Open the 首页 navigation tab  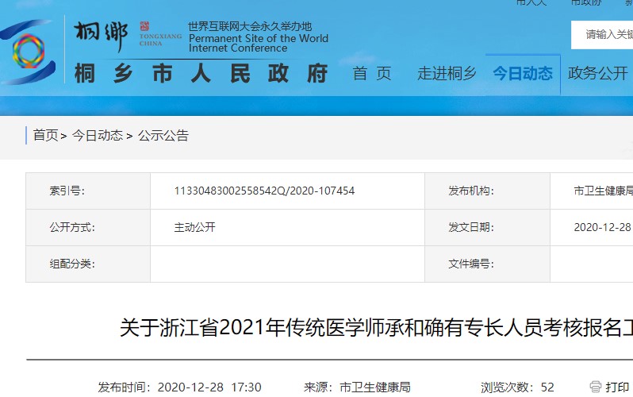(372, 74)
